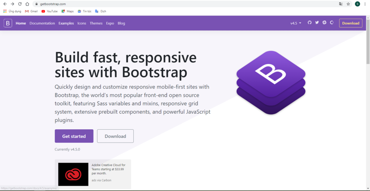Go to the browser home icon
Viewport: 370px width, 191px height.
(27, 4)
